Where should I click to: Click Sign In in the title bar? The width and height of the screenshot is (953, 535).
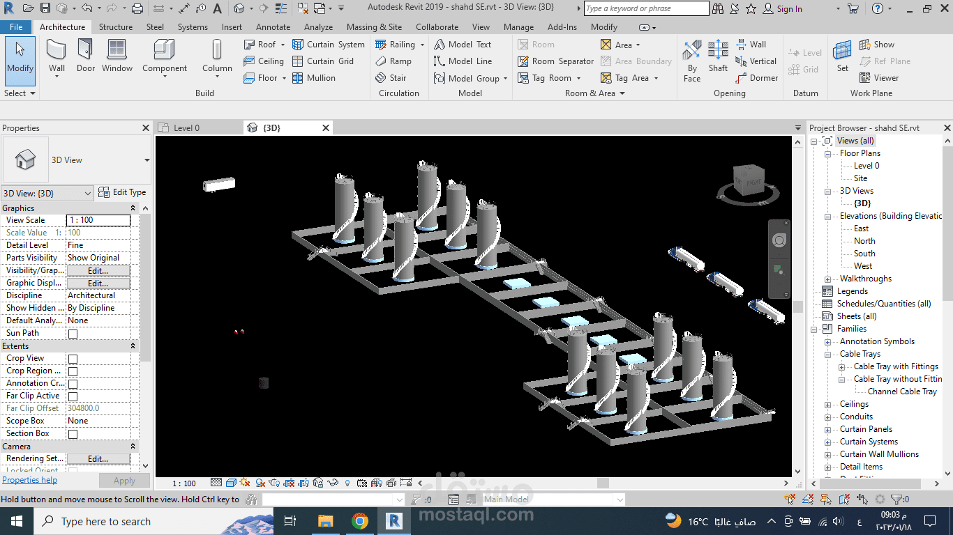coord(782,9)
